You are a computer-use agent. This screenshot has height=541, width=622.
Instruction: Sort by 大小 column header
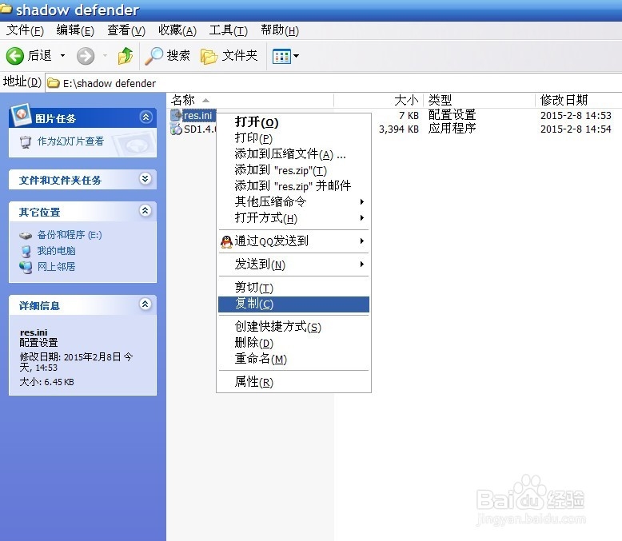point(379,100)
